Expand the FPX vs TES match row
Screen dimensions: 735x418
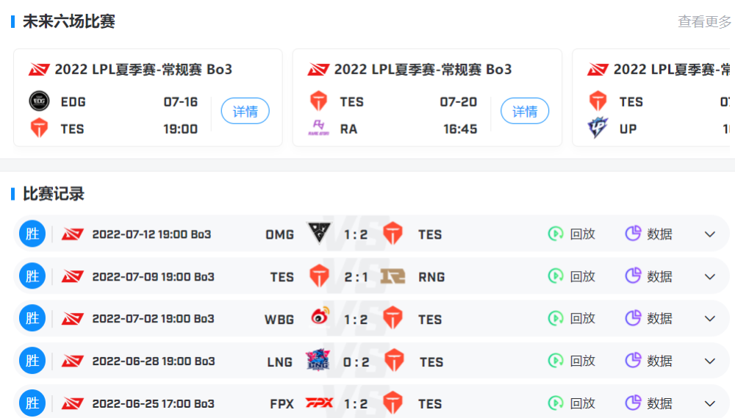(x=709, y=403)
